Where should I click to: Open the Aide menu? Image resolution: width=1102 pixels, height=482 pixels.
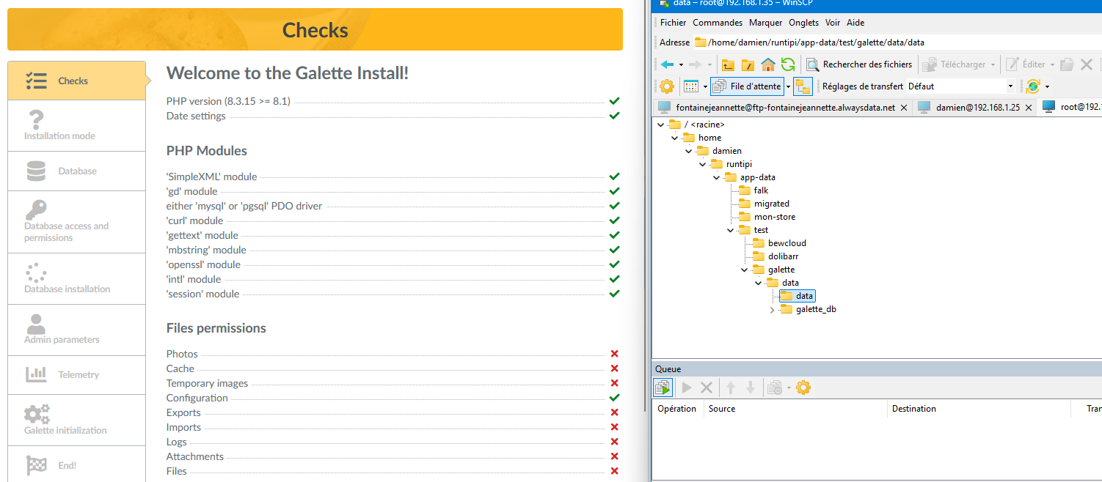[x=855, y=23]
